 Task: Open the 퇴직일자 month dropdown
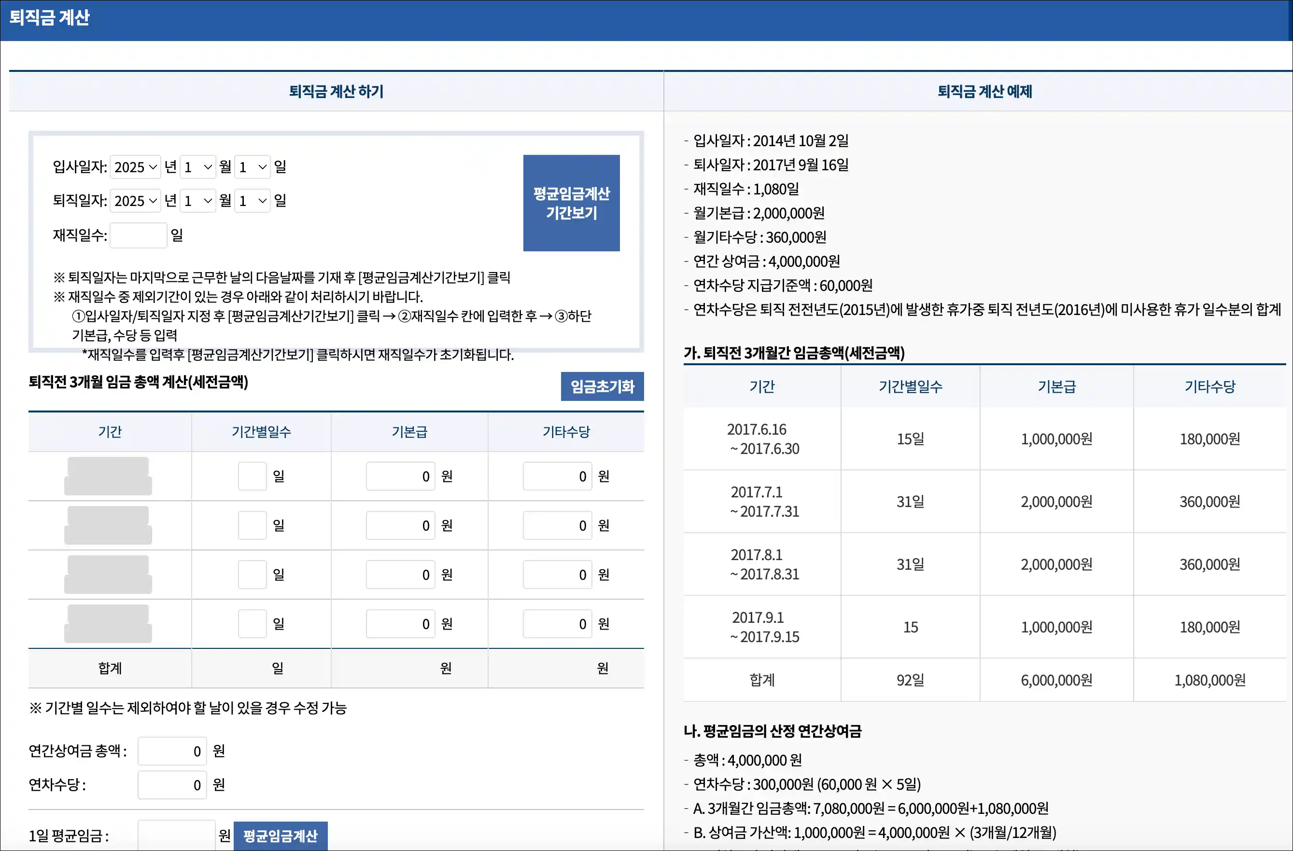[x=198, y=201]
